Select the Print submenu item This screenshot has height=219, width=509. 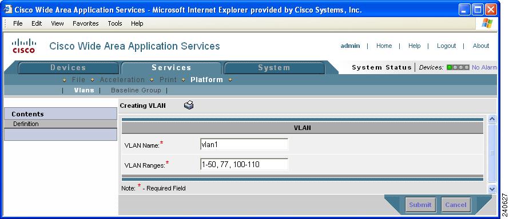[x=168, y=80]
